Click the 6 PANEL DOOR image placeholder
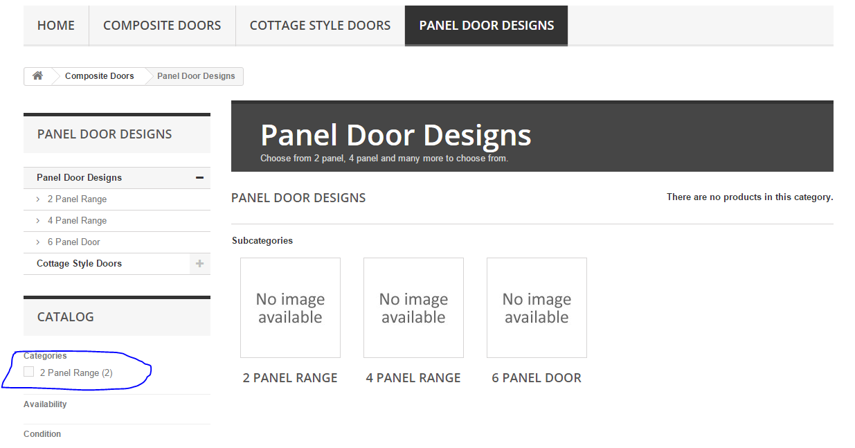 pos(537,307)
